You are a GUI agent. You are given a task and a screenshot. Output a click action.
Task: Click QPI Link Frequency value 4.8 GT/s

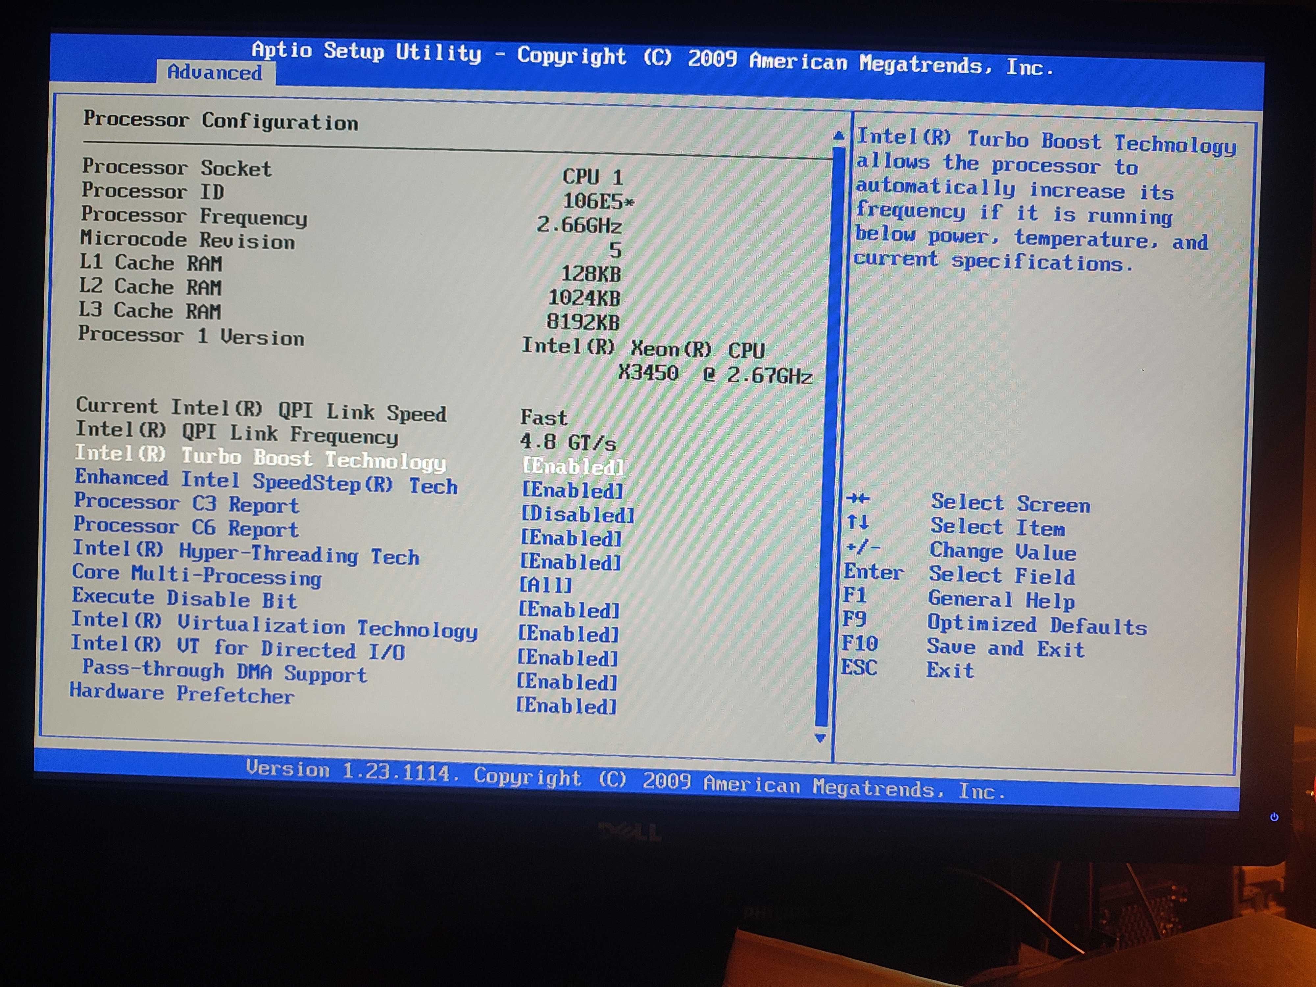pos(568,442)
